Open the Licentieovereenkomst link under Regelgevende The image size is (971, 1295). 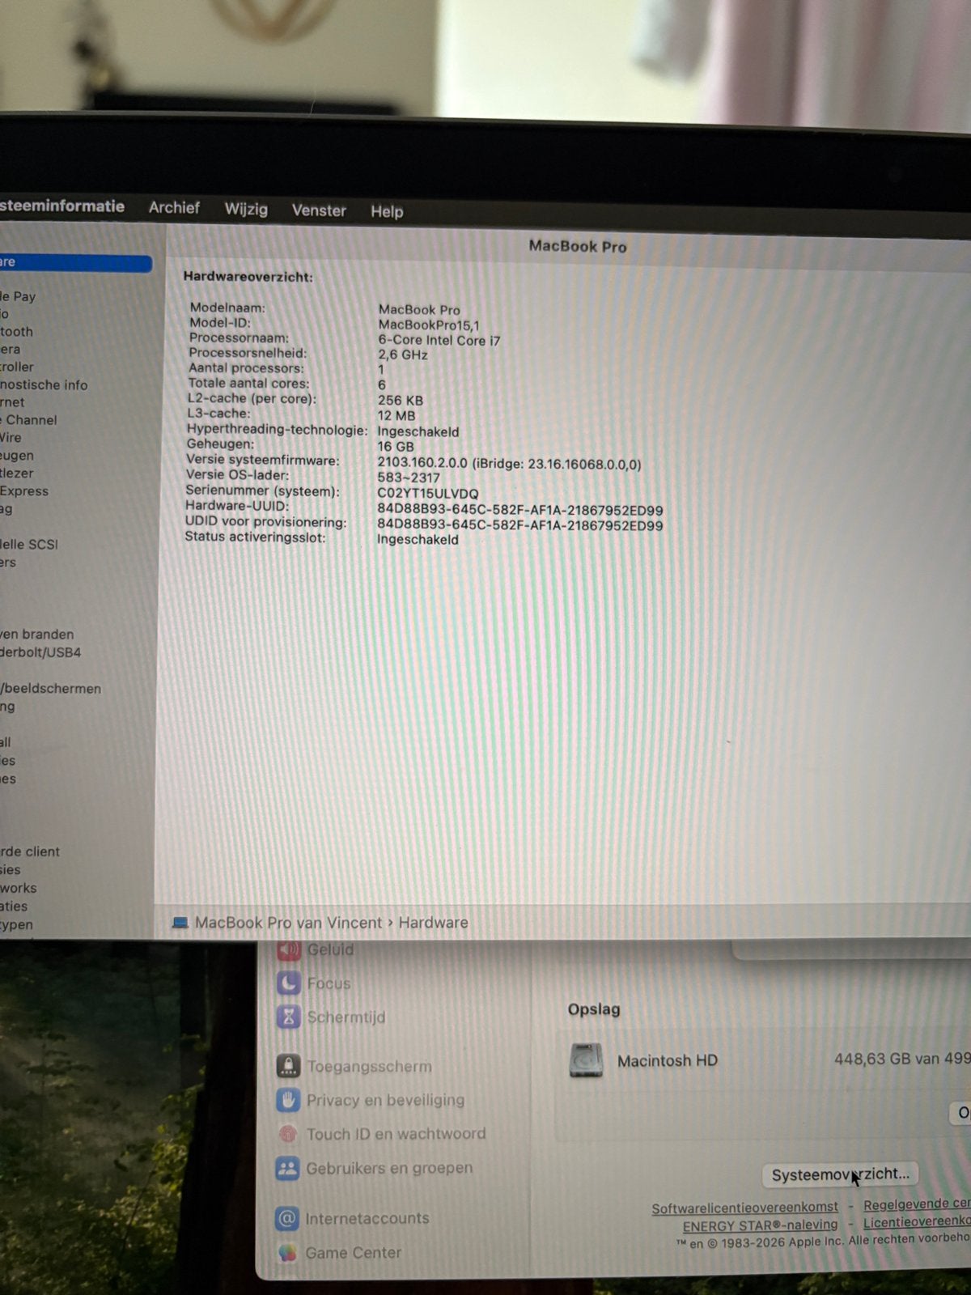click(916, 1222)
